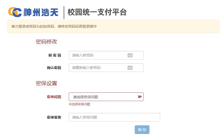Click the 密码修改 section heading
This screenshot has width=220, height=137.
click(x=46, y=42)
